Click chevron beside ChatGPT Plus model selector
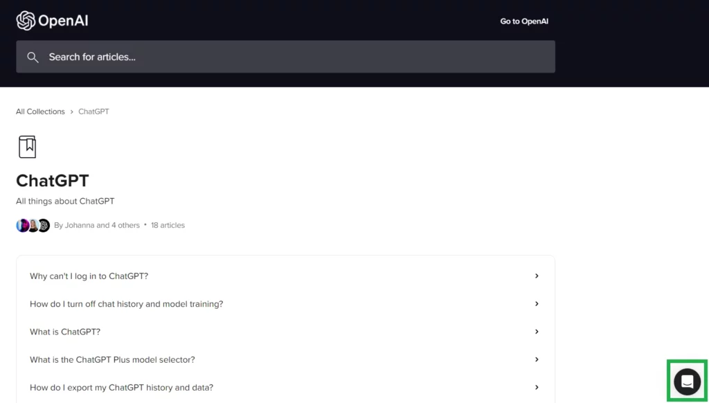709x403 pixels. pyautogui.click(x=537, y=359)
